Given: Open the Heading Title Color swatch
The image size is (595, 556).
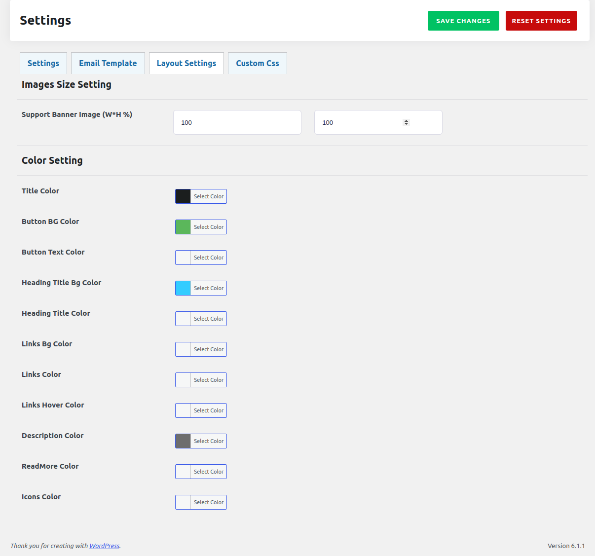Looking at the screenshot, I should 183,319.
